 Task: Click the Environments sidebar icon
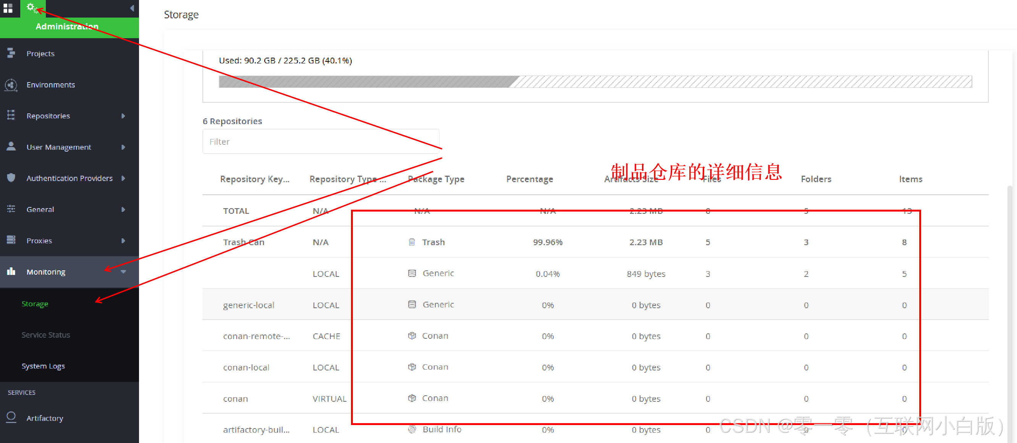point(11,84)
